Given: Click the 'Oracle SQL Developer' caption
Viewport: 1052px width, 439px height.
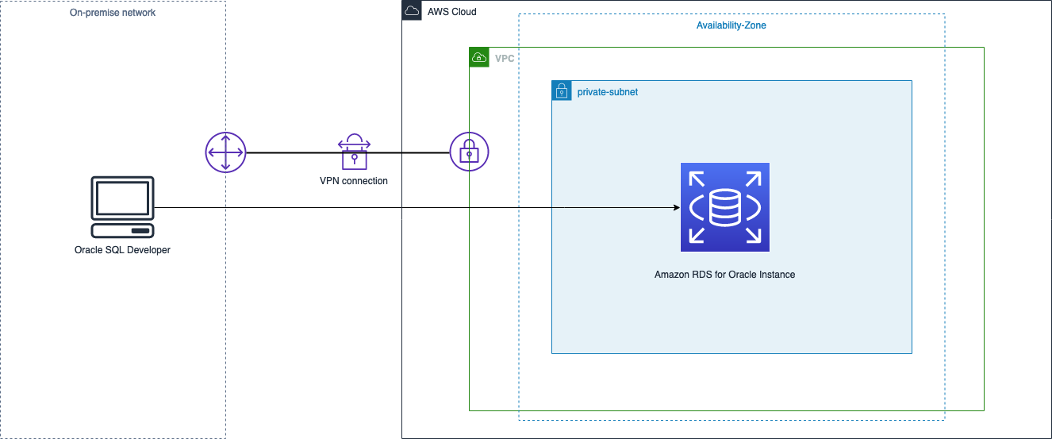Looking at the screenshot, I should point(122,250).
